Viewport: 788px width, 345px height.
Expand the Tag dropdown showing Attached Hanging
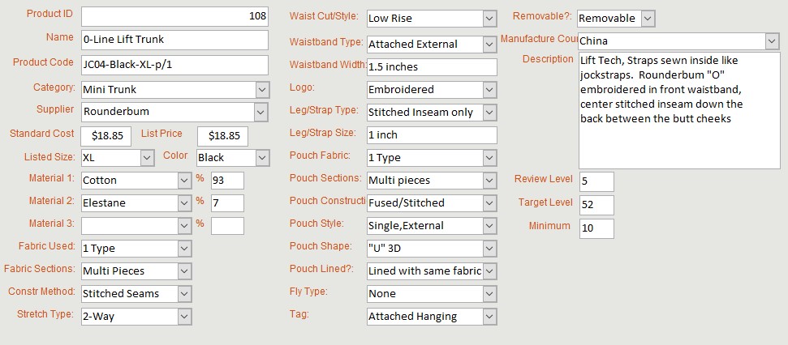pos(489,317)
